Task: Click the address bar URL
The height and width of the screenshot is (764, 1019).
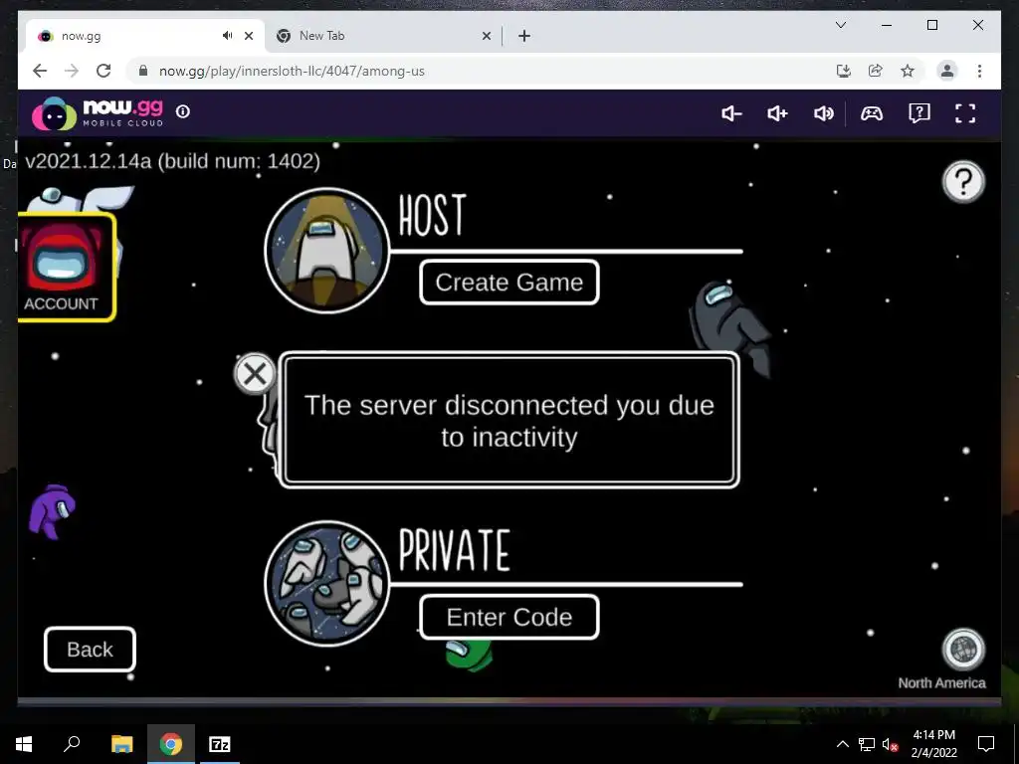Action: click(292, 71)
